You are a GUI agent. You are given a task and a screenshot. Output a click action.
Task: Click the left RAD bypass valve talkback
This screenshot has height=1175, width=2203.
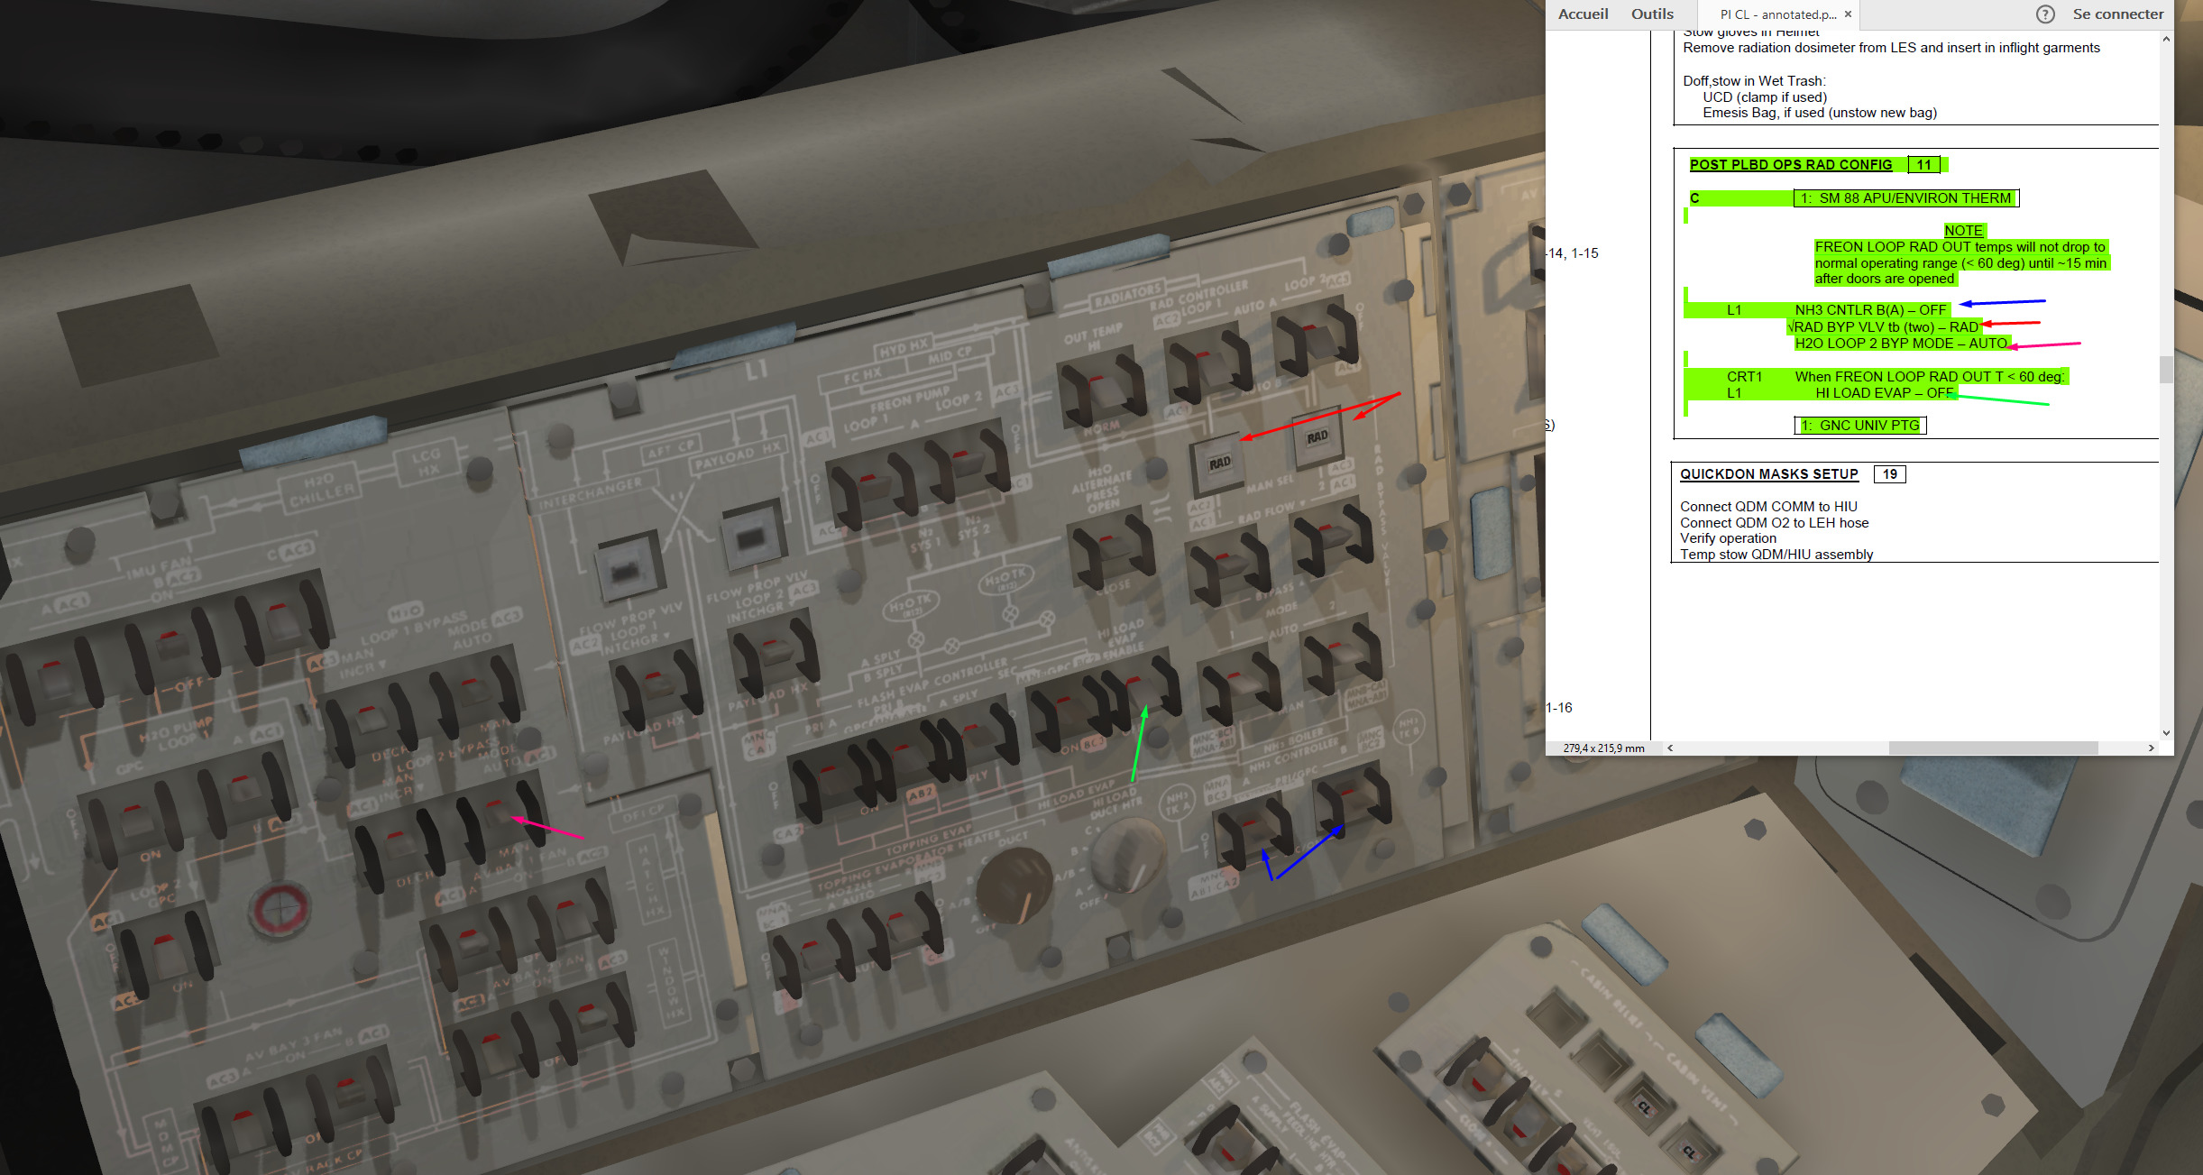1219,464
